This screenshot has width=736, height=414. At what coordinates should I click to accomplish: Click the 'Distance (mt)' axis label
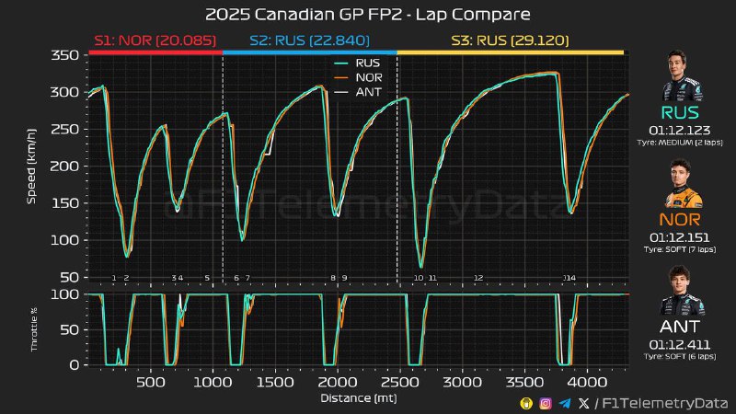pos(359,398)
